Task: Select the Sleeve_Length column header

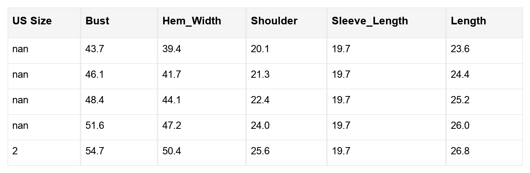Action: (x=370, y=21)
